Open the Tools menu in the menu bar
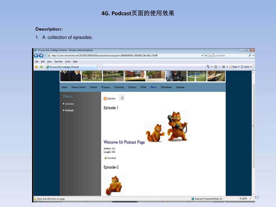 pyautogui.click(x=68, y=61)
